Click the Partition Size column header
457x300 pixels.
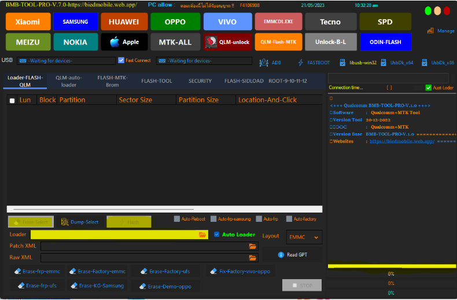(x=206, y=100)
